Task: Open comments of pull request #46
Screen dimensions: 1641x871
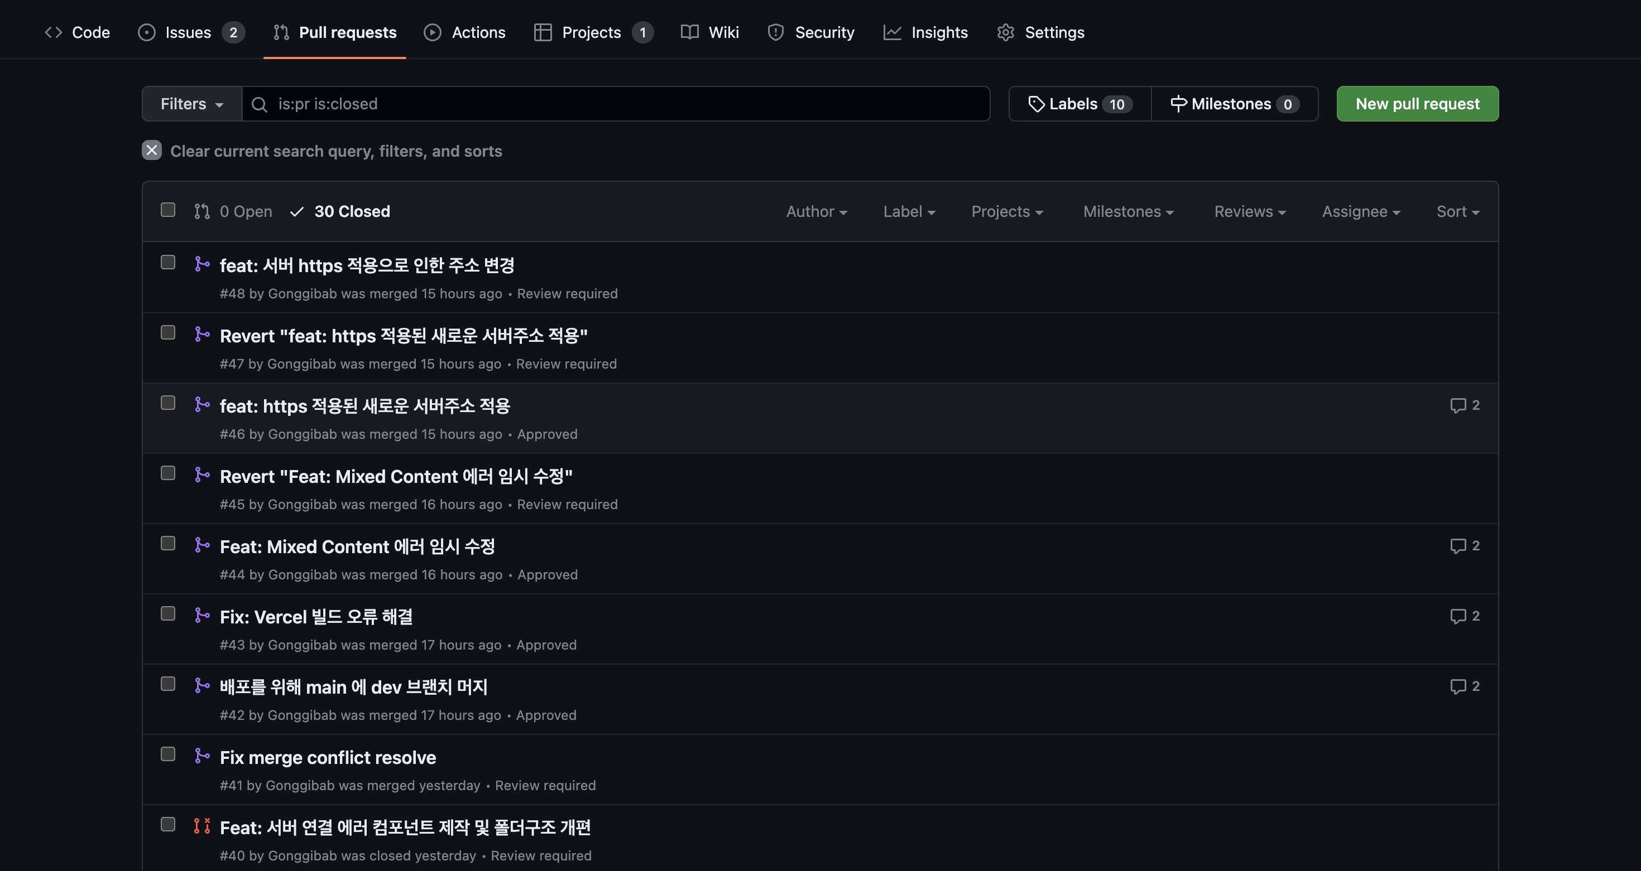Action: [x=1465, y=405]
